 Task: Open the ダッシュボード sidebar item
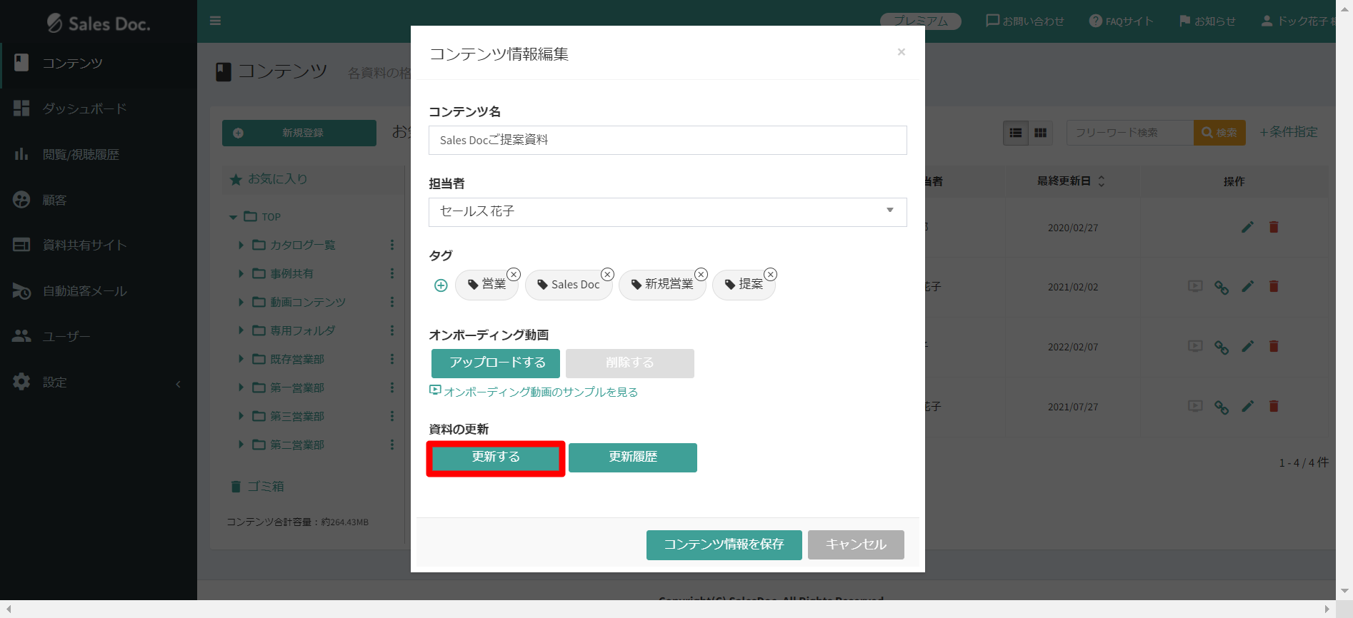point(99,108)
